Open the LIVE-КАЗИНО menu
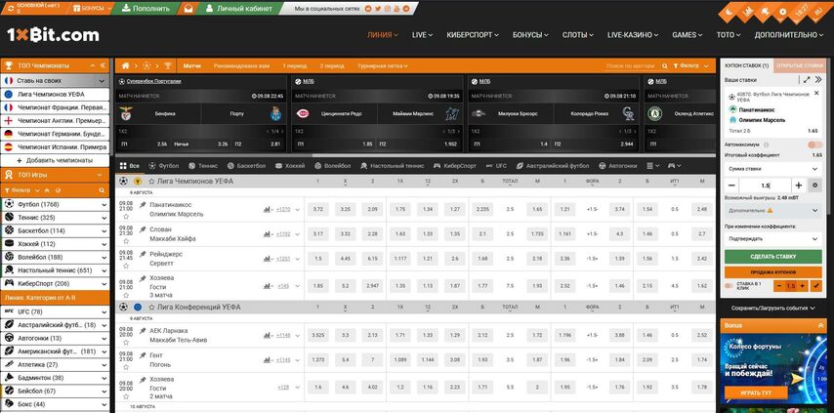The image size is (834, 413). [x=633, y=35]
